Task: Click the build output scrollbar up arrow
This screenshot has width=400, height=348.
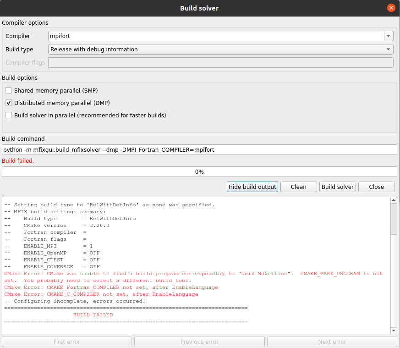Action: [394, 200]
